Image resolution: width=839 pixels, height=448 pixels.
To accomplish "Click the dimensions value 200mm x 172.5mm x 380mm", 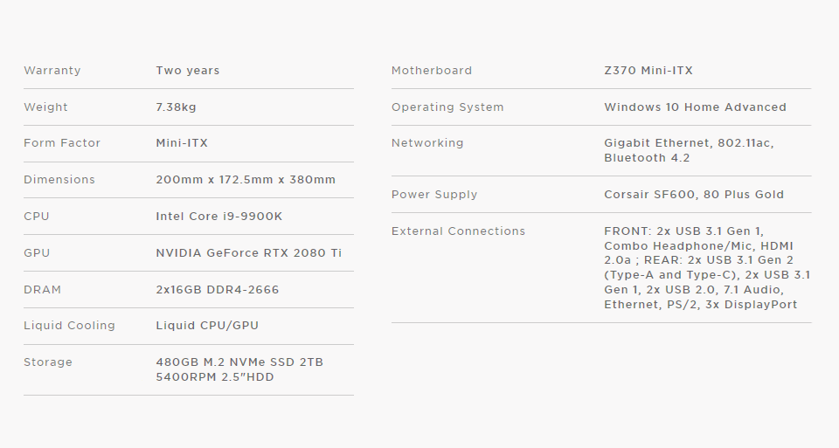I will [246, 180].
